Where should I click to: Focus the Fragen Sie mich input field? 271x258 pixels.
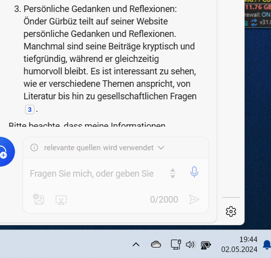pyautogui.click(x=97, y=174)
